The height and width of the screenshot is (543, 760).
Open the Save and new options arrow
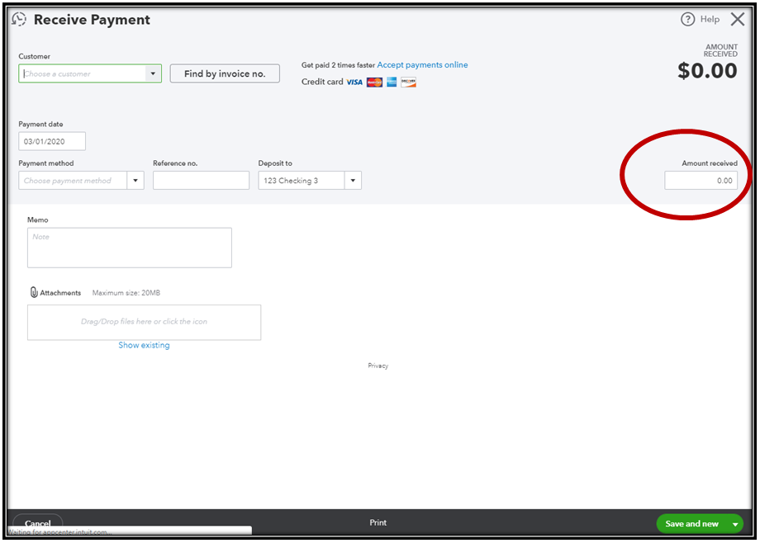click(734, 524)
